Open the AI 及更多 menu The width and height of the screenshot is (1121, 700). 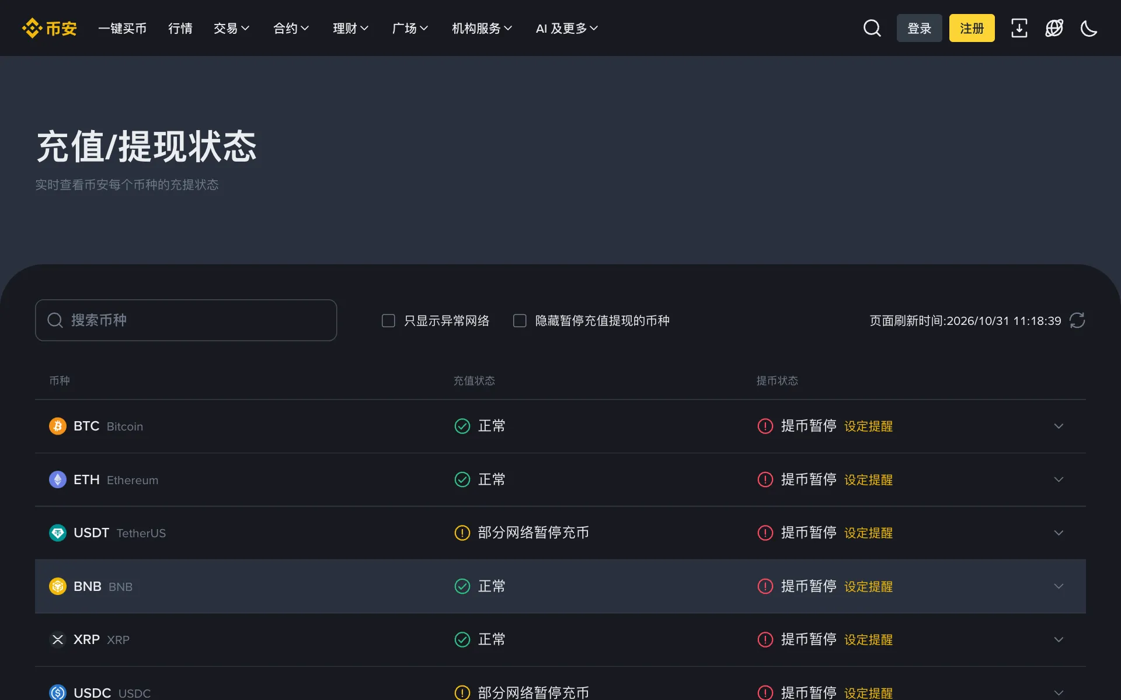pyautogui.click(x=567, y=28)
